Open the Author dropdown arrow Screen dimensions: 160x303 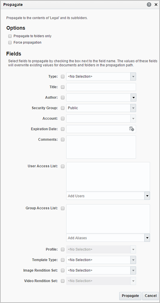point(133,98)
